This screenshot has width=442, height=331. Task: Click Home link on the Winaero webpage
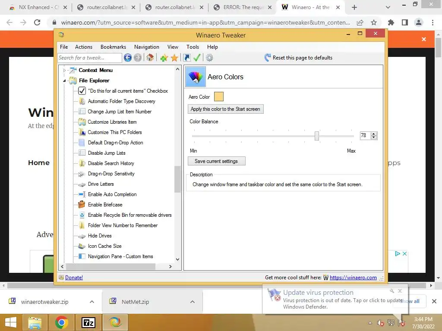39,162
